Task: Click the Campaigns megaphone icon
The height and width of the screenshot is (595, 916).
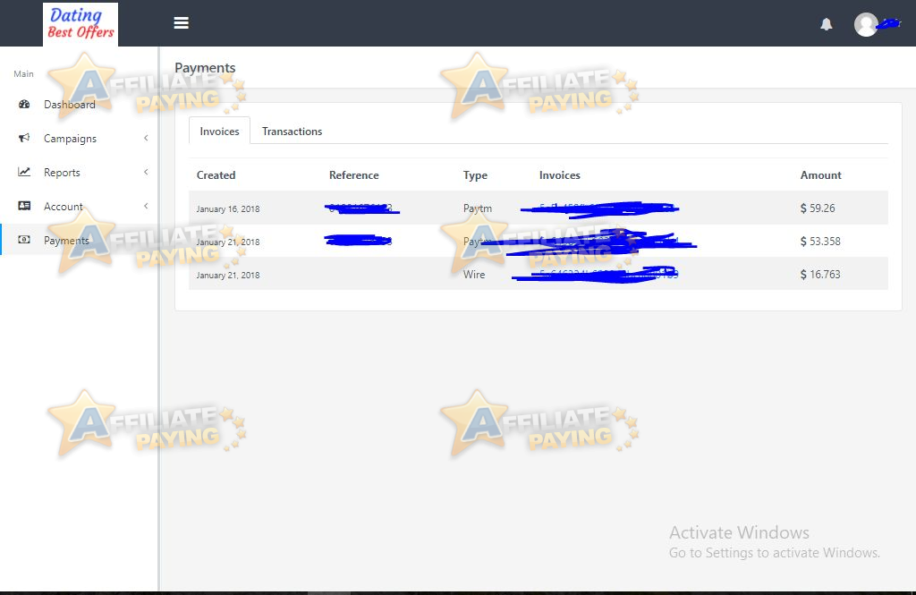Action: 22,139
